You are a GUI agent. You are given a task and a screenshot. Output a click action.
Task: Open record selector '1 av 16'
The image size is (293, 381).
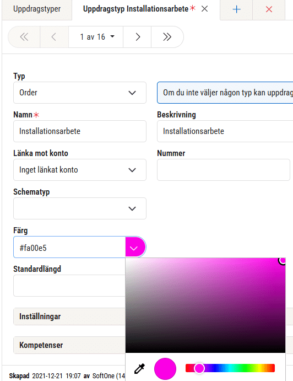[x=96, y=37]
